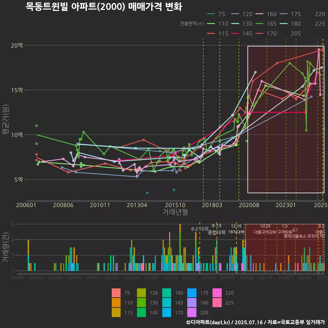This screenshot has height=328, width=328.
Task: Select the 75 color swatch in bottom legend
Action: coord(116,293)
